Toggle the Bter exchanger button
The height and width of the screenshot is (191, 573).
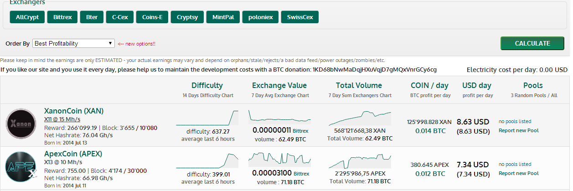click(x=92, y=17)
